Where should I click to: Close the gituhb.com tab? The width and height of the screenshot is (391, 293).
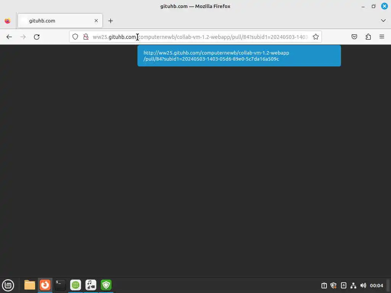[x=96, y=21]
